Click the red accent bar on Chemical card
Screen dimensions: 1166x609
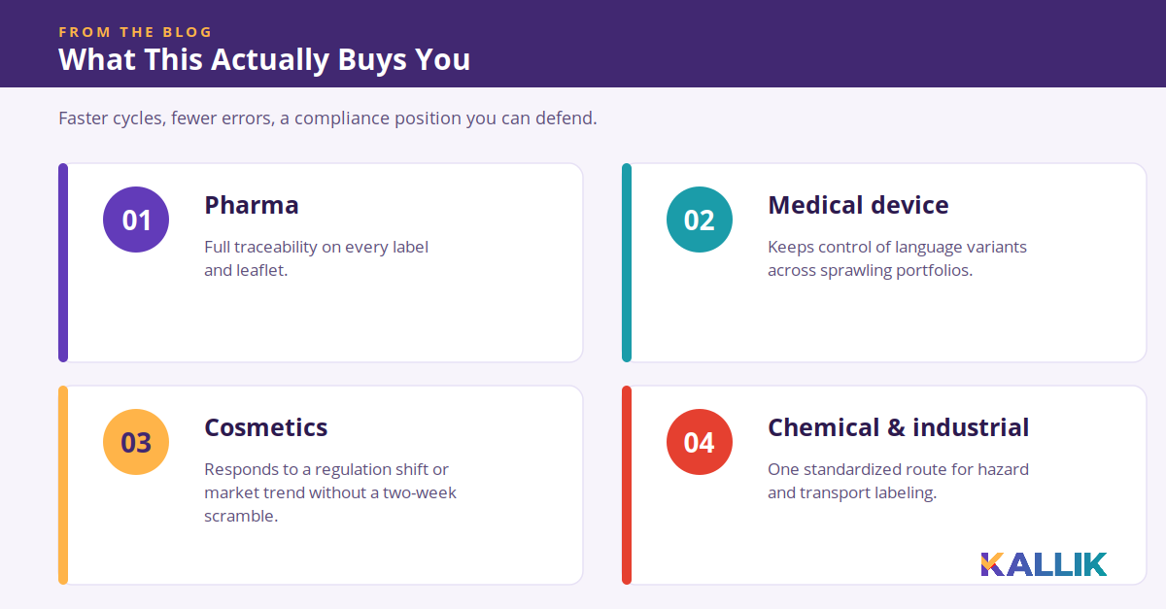click(x=627, y=486)
